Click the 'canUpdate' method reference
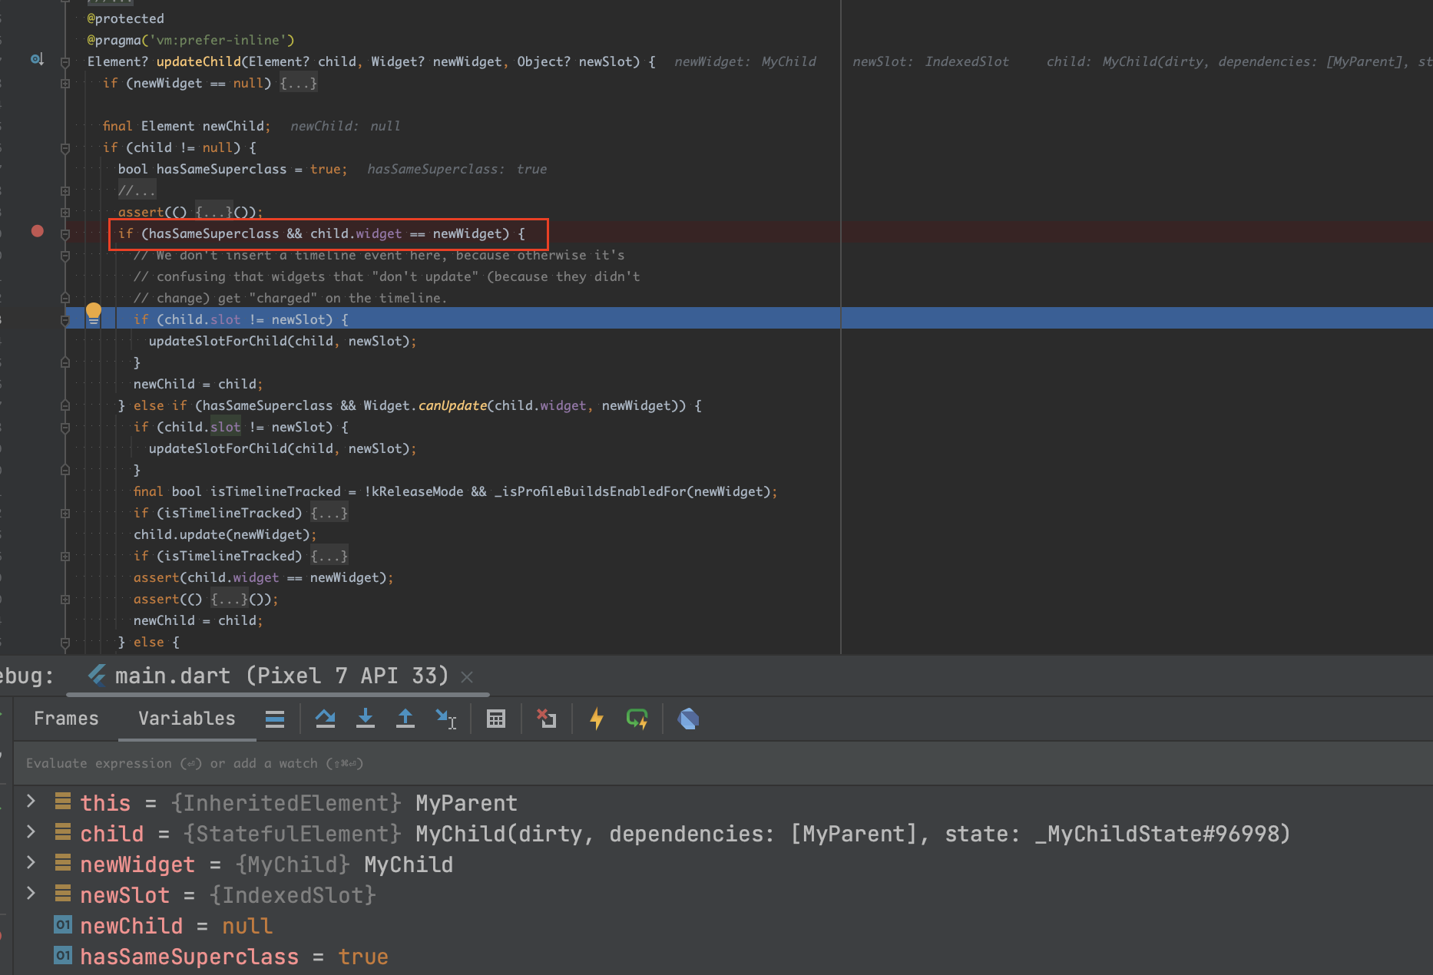The height and width of the screenshot is (975, 1433). (x=452, y=405)
